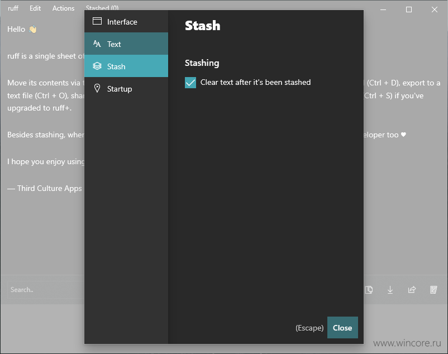Image resolution: width=448 pixels, height=354 pixels.
Task: Click the Search field in main window
Action: pos(46,289)
